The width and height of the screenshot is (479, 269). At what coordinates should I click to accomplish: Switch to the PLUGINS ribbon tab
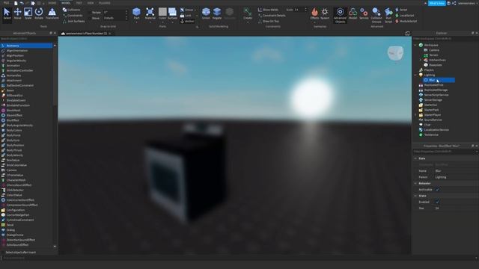tap(105, 3)
